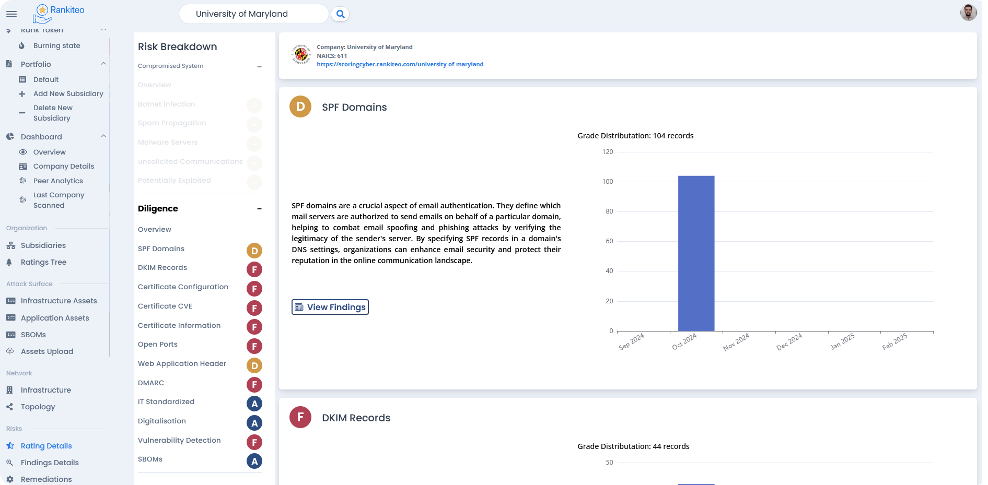The width and height of the screenshot is (988, 485).
Task: Click the Assets Upload cloud icon
Action: tap(10, 351)
